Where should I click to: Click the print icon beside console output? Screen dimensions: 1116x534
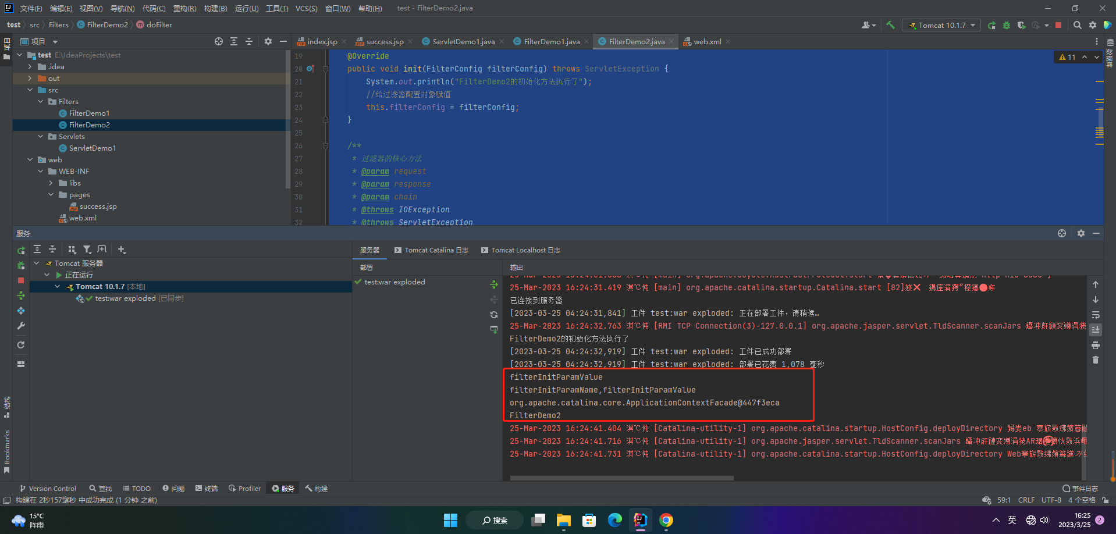click(x=1096, y=345)
